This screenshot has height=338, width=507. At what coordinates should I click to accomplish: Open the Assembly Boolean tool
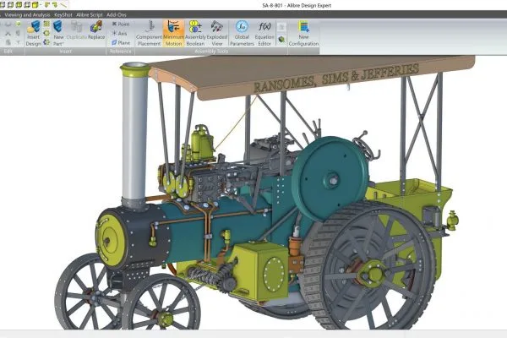click(x=195, y=33)
